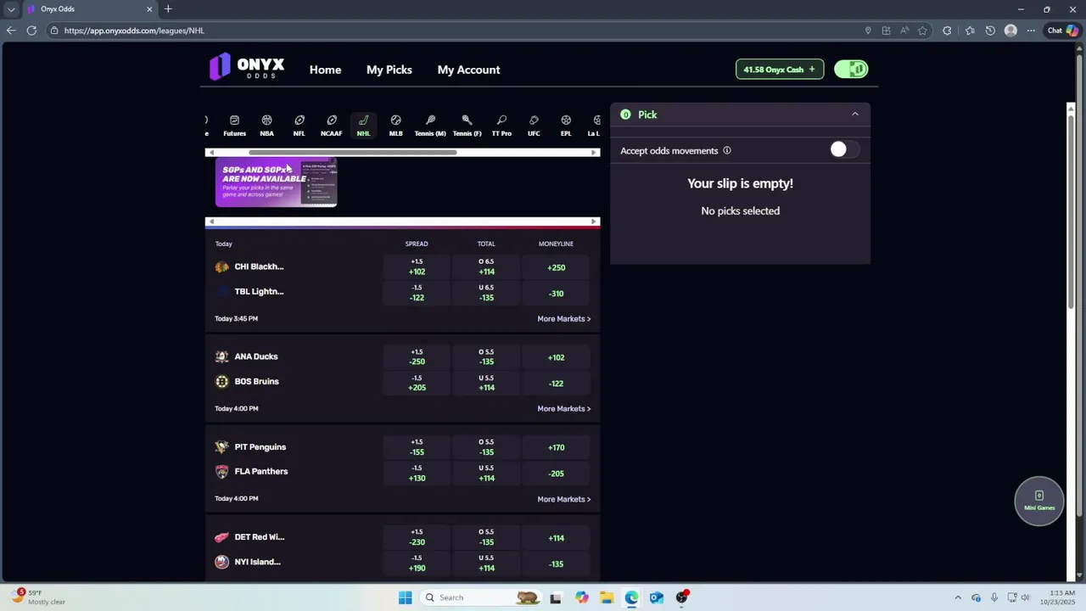Click the info icon beside Accept odds movements
Image resolution: width=1086 pixels, height=611 pixels.
click(x=726, y=150)
